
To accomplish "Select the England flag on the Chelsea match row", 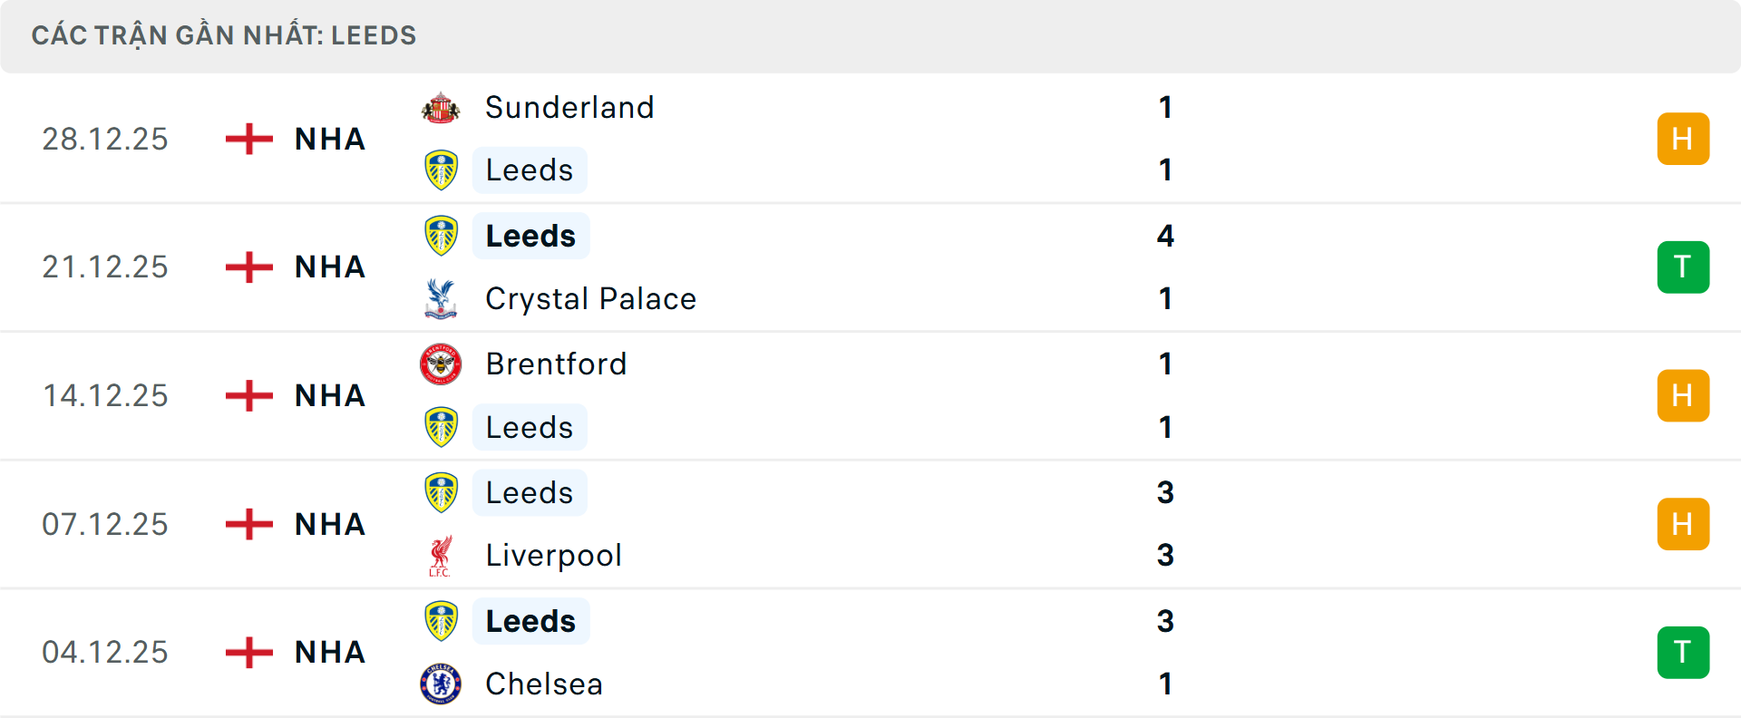I will [x=247, y=652].
